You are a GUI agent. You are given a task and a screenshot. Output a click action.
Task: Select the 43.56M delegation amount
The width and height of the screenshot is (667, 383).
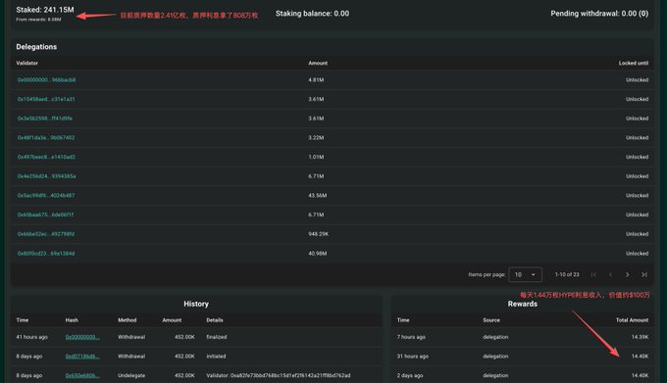click(x=318, y=195)
